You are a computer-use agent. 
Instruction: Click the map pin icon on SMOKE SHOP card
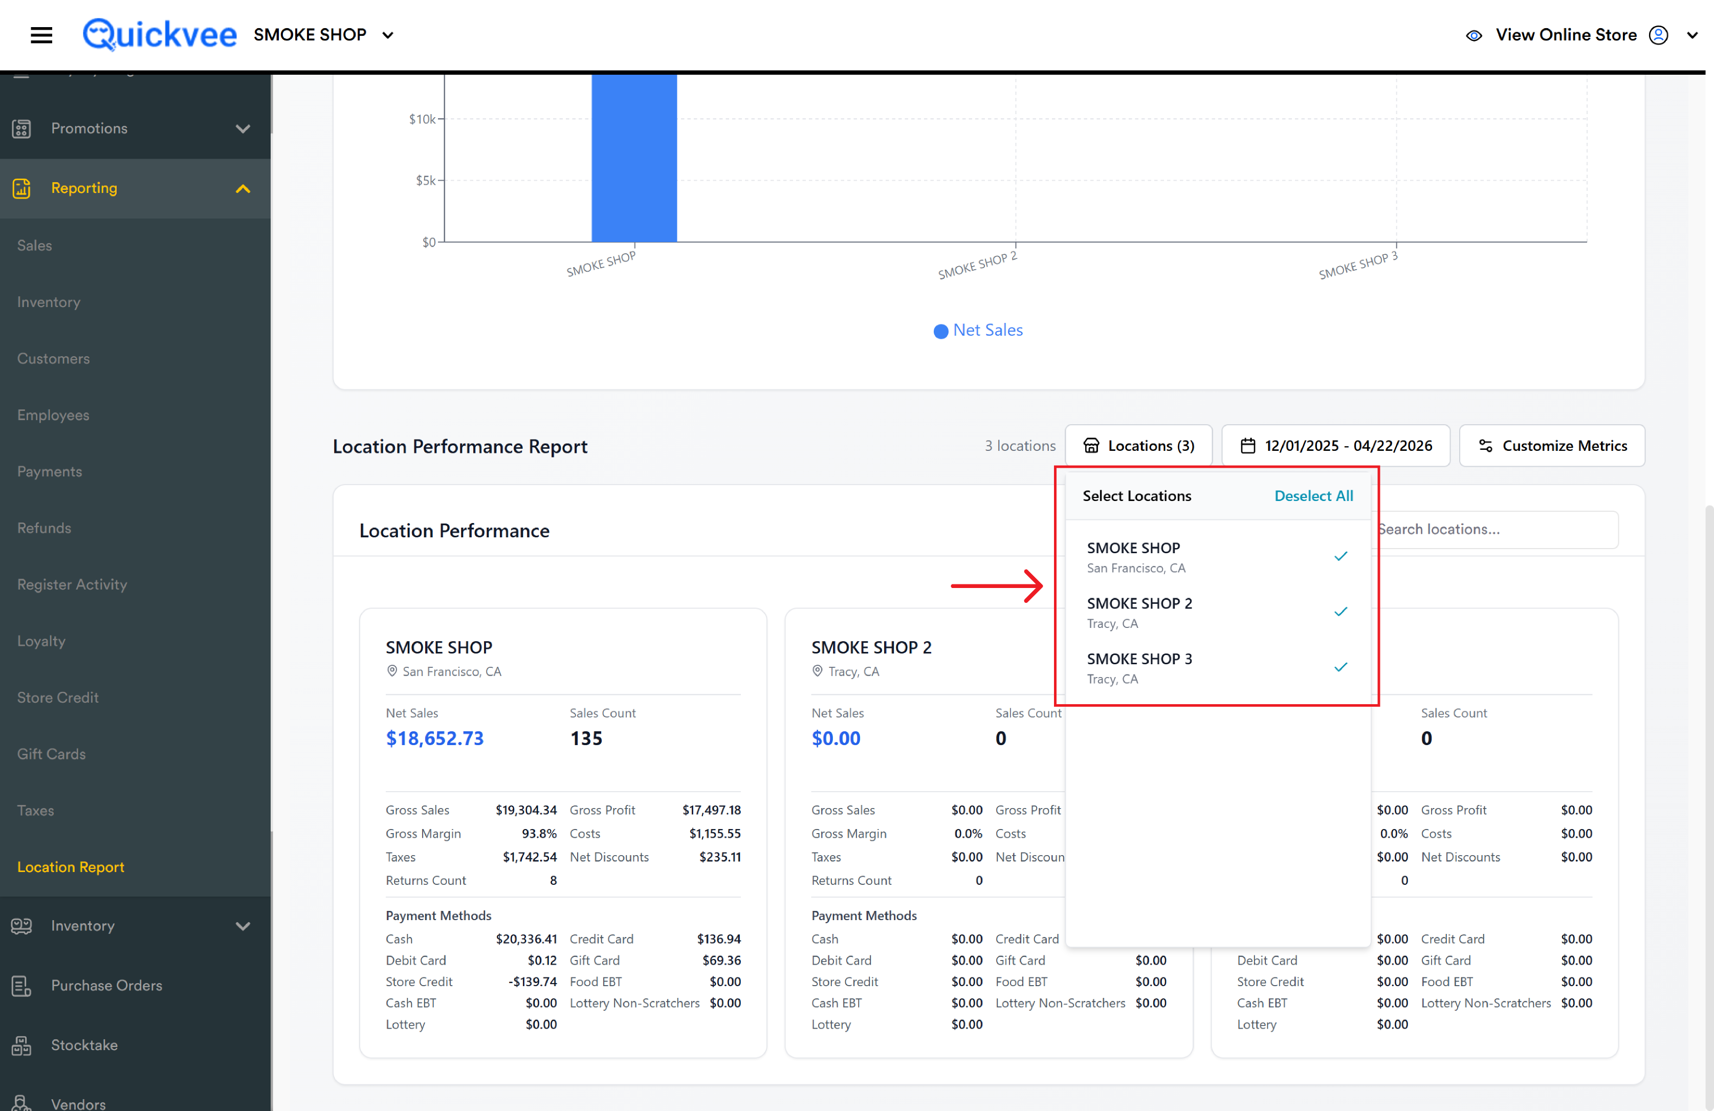click(x=392, y=671)
